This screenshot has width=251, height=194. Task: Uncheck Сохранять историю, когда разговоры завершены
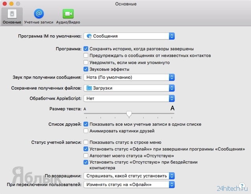(x=86, y=49)
